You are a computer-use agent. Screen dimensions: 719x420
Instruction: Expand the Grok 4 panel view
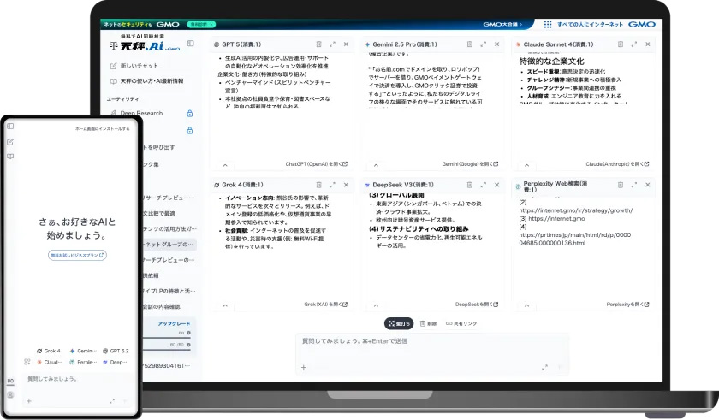332,185
